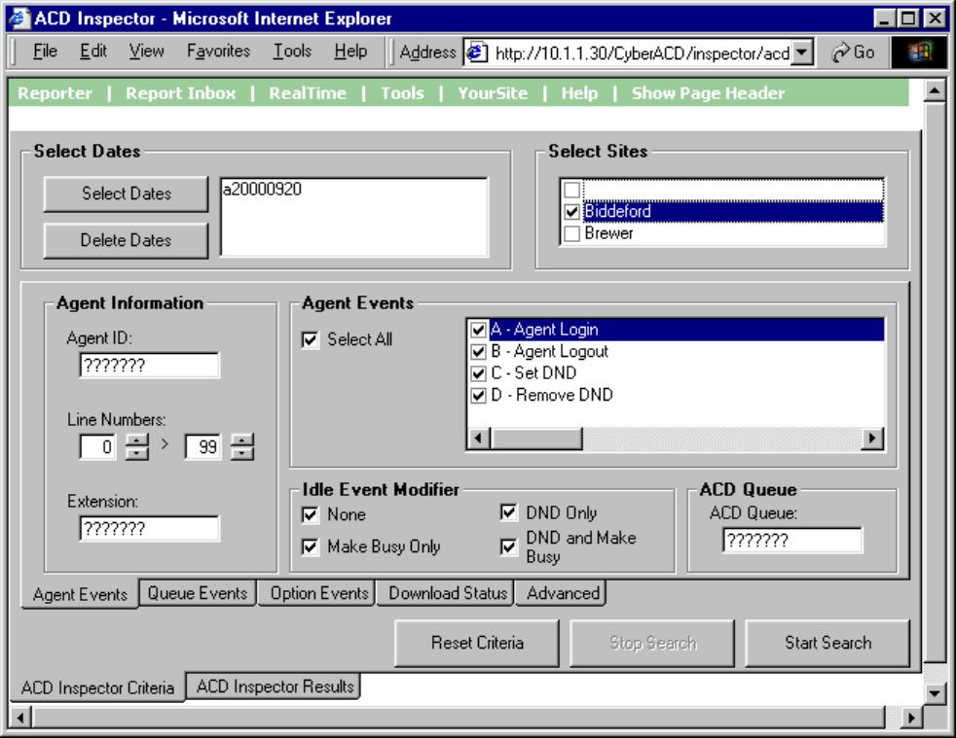
Task: Click the Agent Events list scrollbar thumb
Action: (x=535, y=438)
